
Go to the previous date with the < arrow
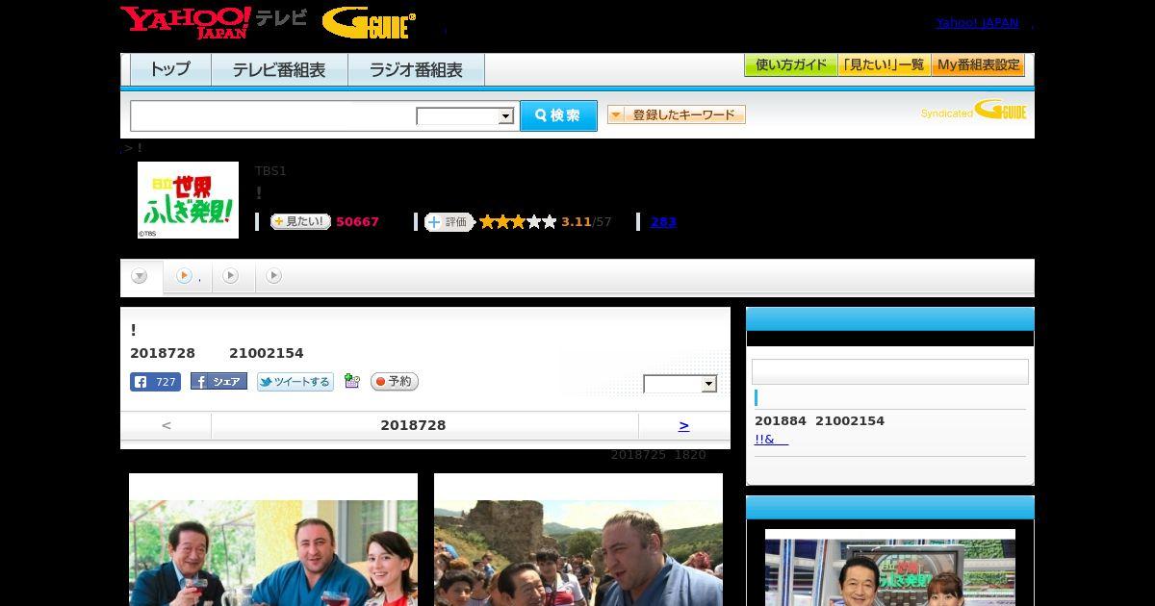167,425
